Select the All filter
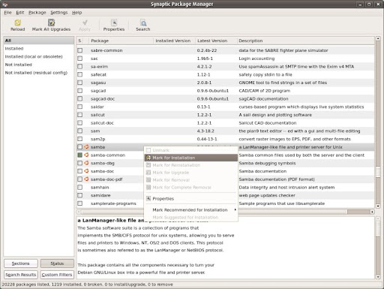The image size is (384, 289). pos(39,41)
